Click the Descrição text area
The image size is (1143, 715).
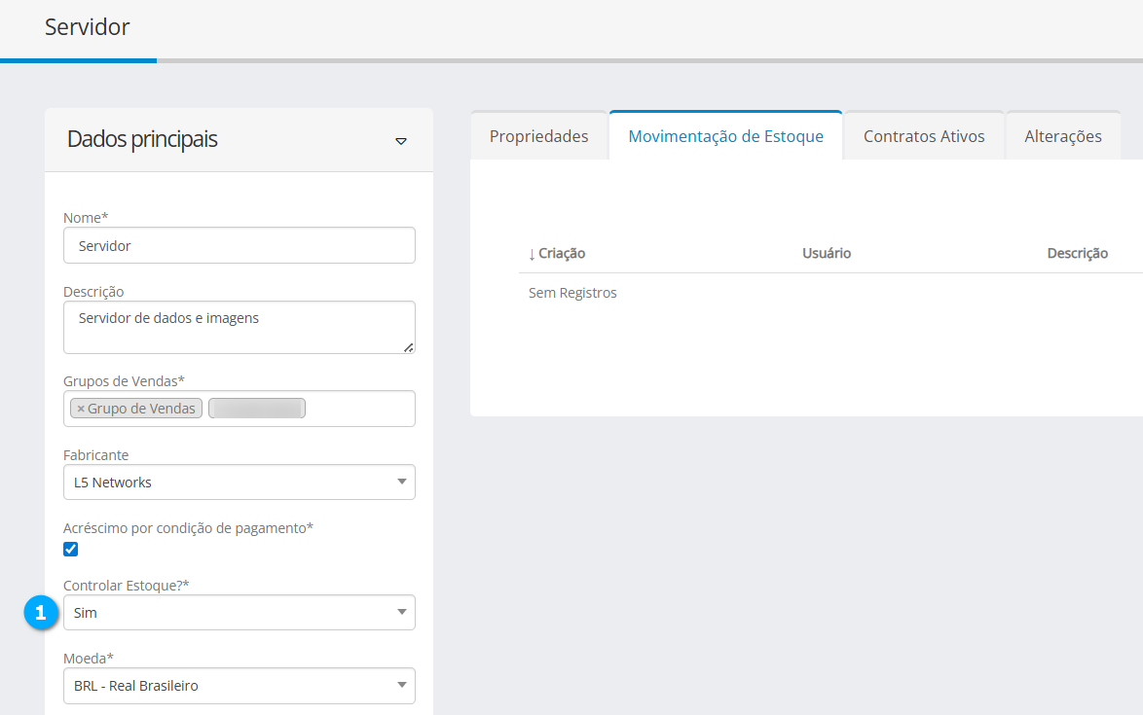[239, 327]
